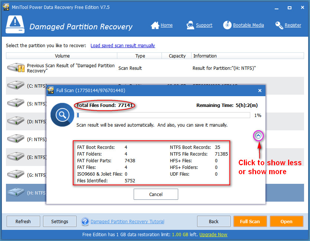Open the Support link

pyautogui.click(x=204, y=25)
